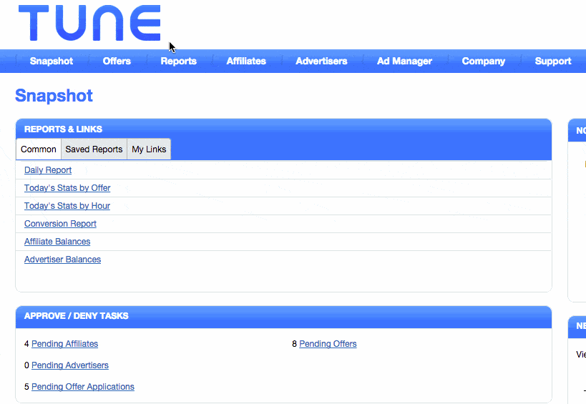Open Today's Stats by Offer

tap(67, 188)
